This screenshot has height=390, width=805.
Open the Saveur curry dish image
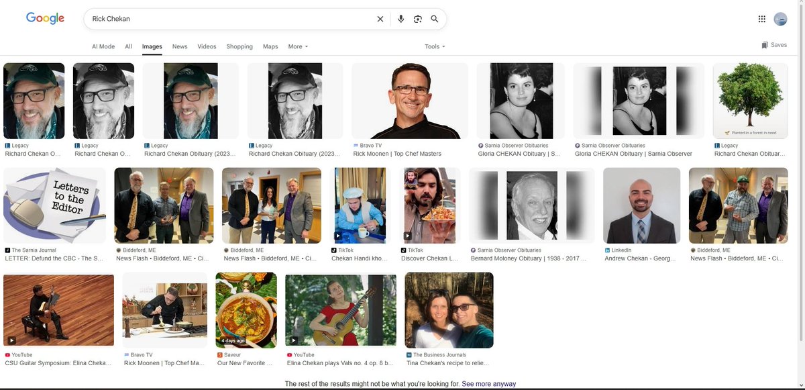pyautogui.click(x=246, y=310)
